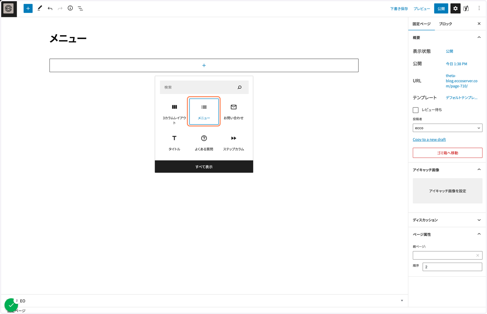This screenshot has height=314, width=487.
Task: Collapse the アイキャッチ画像 panel
Action: point(479,170)
